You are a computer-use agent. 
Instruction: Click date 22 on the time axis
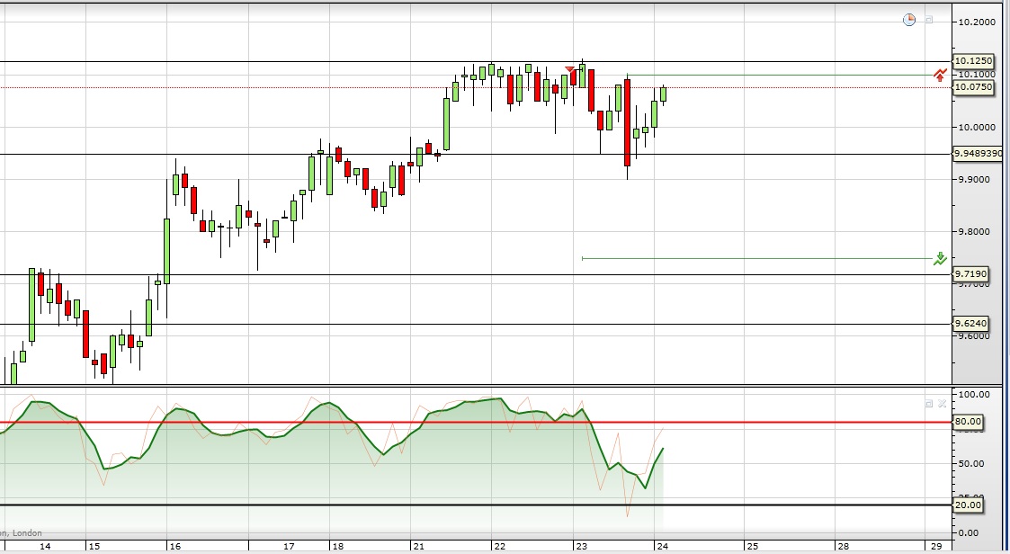point(500,546)
